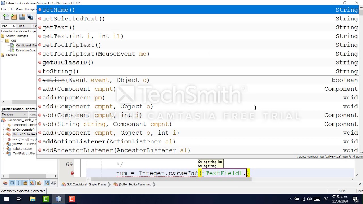Choose getText() with no parameters
Viewport: 363px width, 204px height.
198,27
